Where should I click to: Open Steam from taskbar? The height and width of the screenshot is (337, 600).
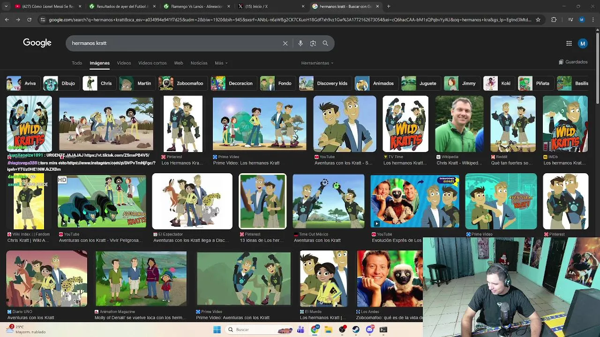356,330
